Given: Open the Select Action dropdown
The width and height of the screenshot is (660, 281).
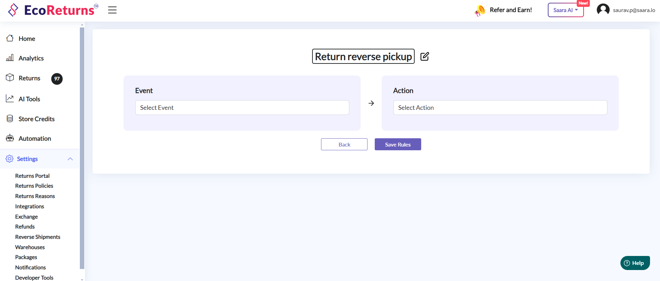Looking at the screenshot, I should (x=500, y=108).
